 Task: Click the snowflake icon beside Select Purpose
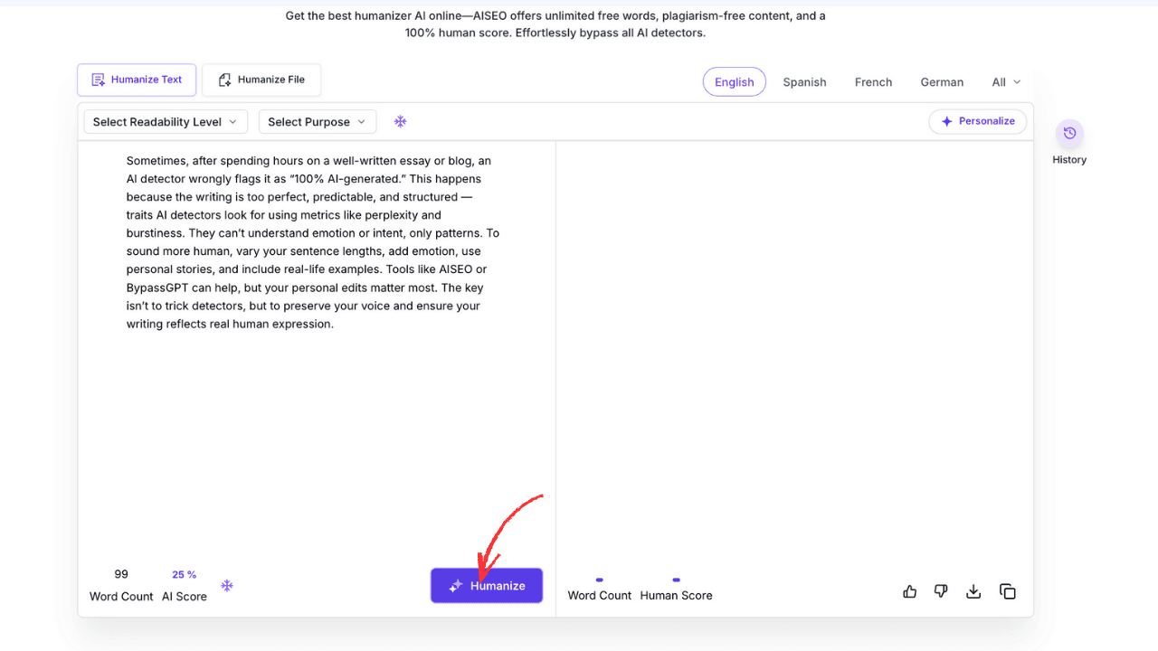pyautogui.click(x=400, y=121)
